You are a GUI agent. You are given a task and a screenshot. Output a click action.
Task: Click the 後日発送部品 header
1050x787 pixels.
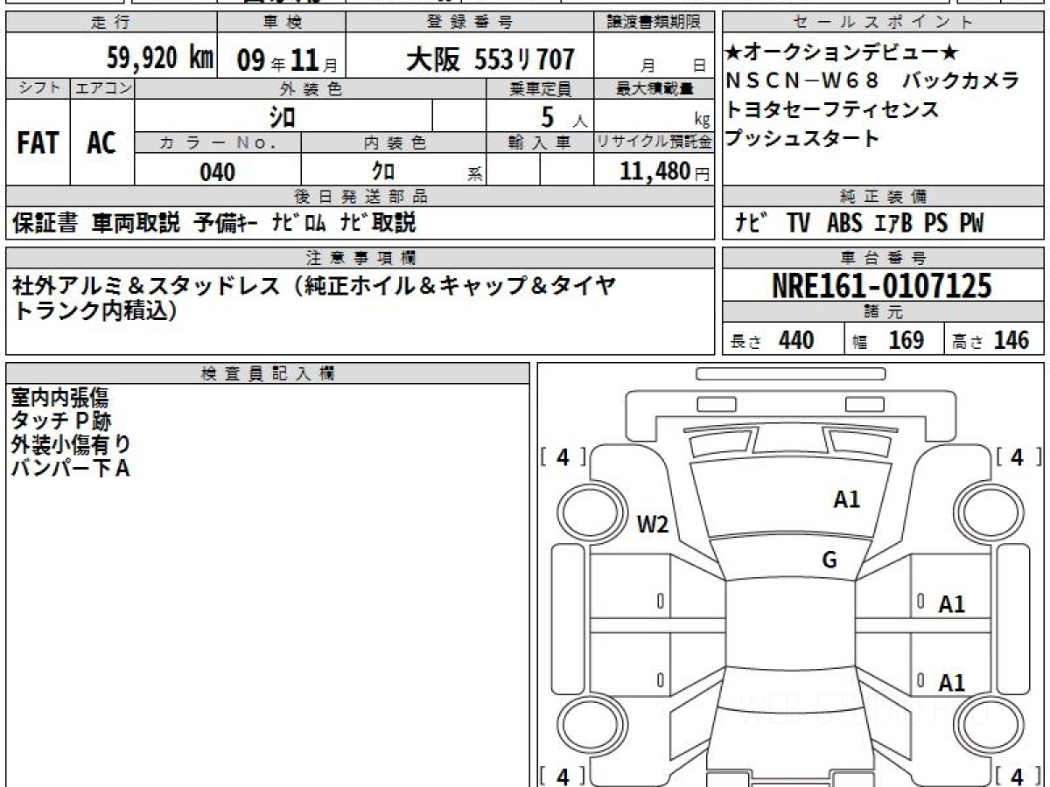click(x=360, y=197)
